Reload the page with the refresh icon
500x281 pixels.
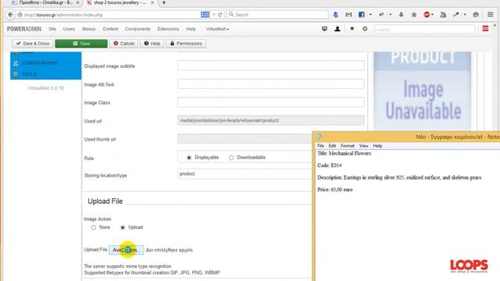[220, 15]
